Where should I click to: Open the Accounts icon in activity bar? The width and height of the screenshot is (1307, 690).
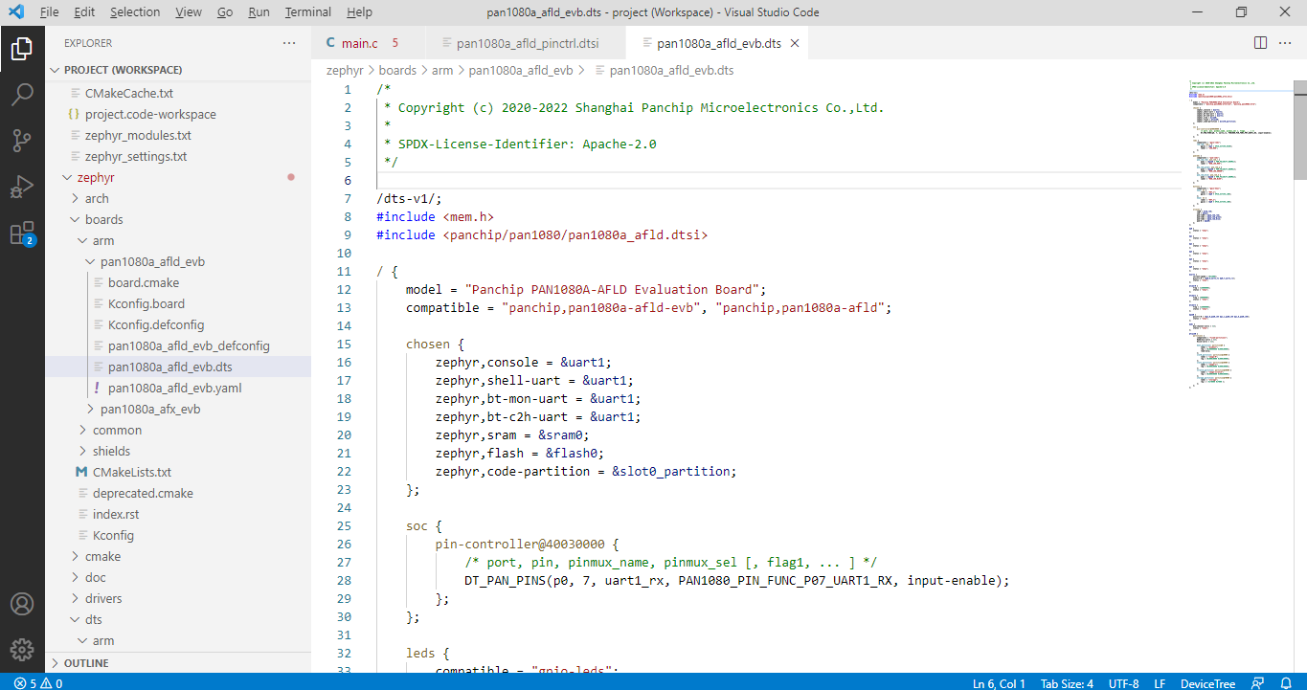(x=22, y=604)
